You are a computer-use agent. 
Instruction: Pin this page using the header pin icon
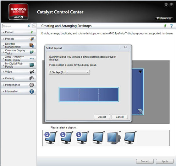coord(165,26)
